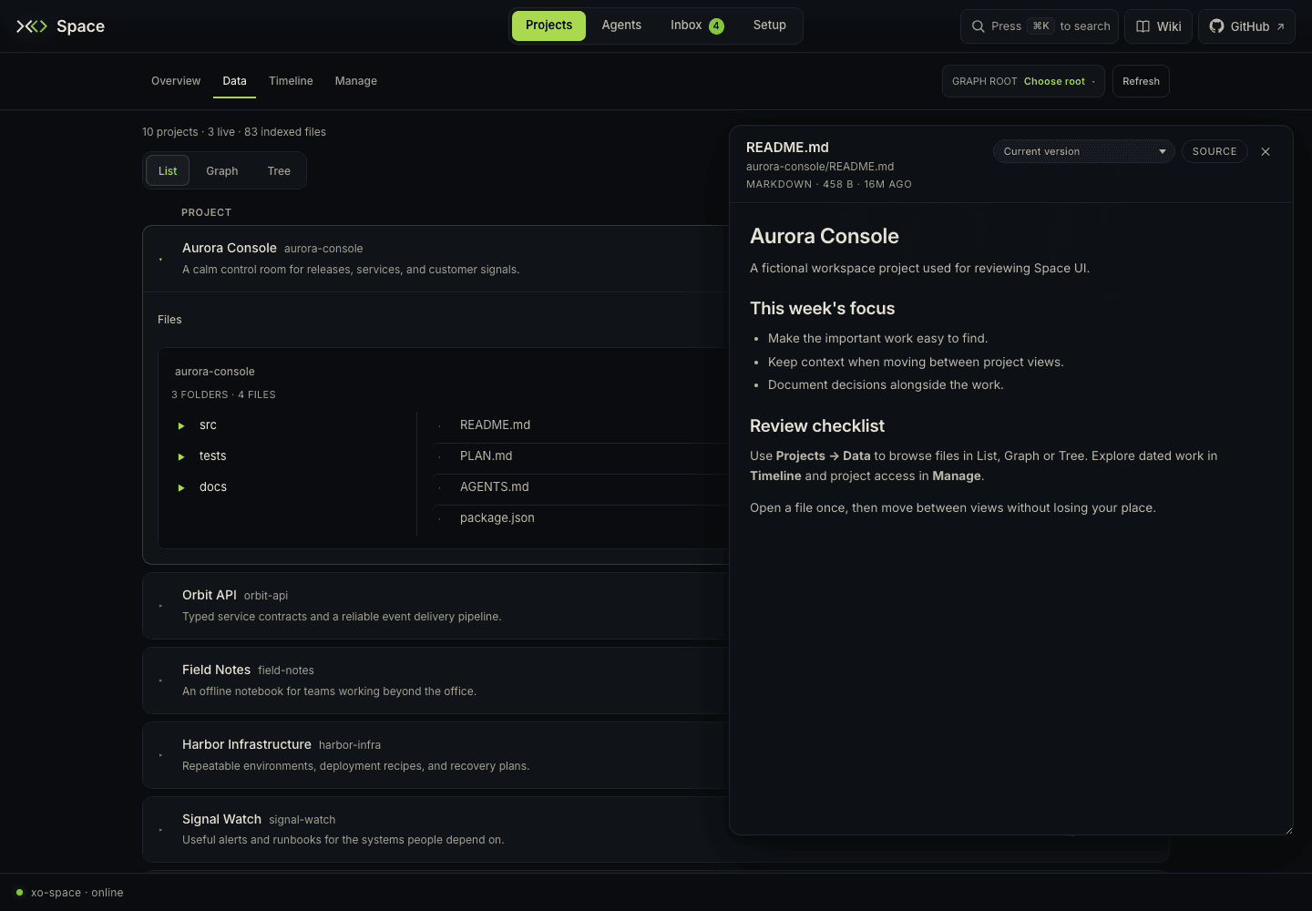The image size is (1312, 911).
Task: Click the xo-space online status indicator
Action: coord(70,893)
